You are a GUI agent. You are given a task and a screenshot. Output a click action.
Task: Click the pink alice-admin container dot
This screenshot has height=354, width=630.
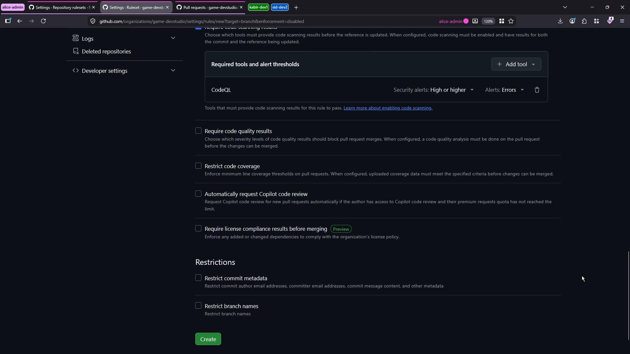point(466,21)
